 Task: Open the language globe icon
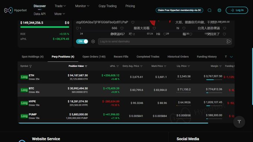[219, 10]
